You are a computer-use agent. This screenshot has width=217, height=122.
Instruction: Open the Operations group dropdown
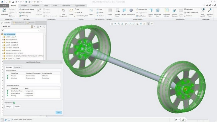point(9,19)
